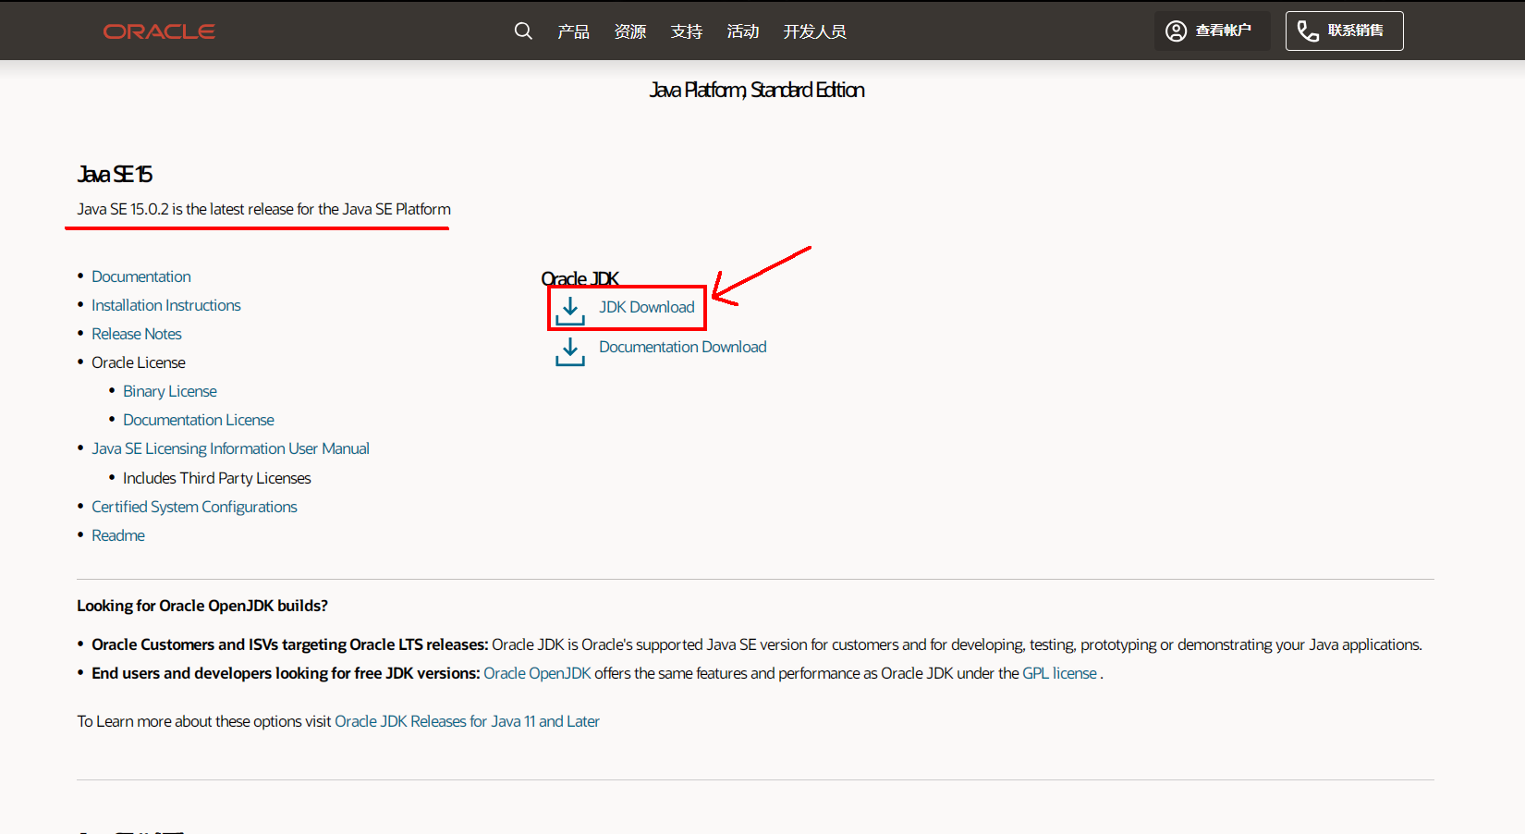
Task: Open Certified System Configurations link
Action: click(194, 507)
